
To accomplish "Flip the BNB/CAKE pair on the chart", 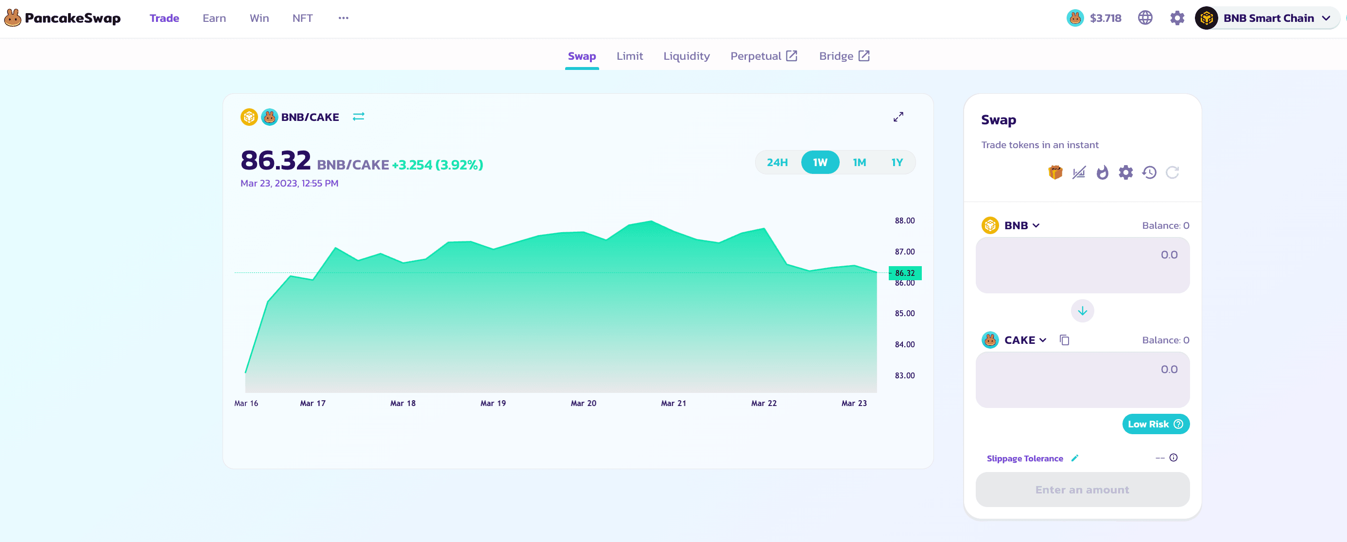I will (358, 117).
